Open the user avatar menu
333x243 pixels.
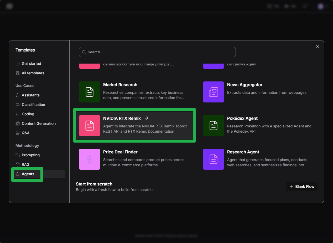click(x=321, y=6)
